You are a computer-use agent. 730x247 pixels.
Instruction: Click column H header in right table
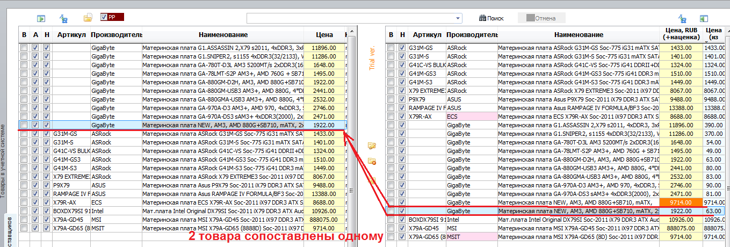click(402, 35)
